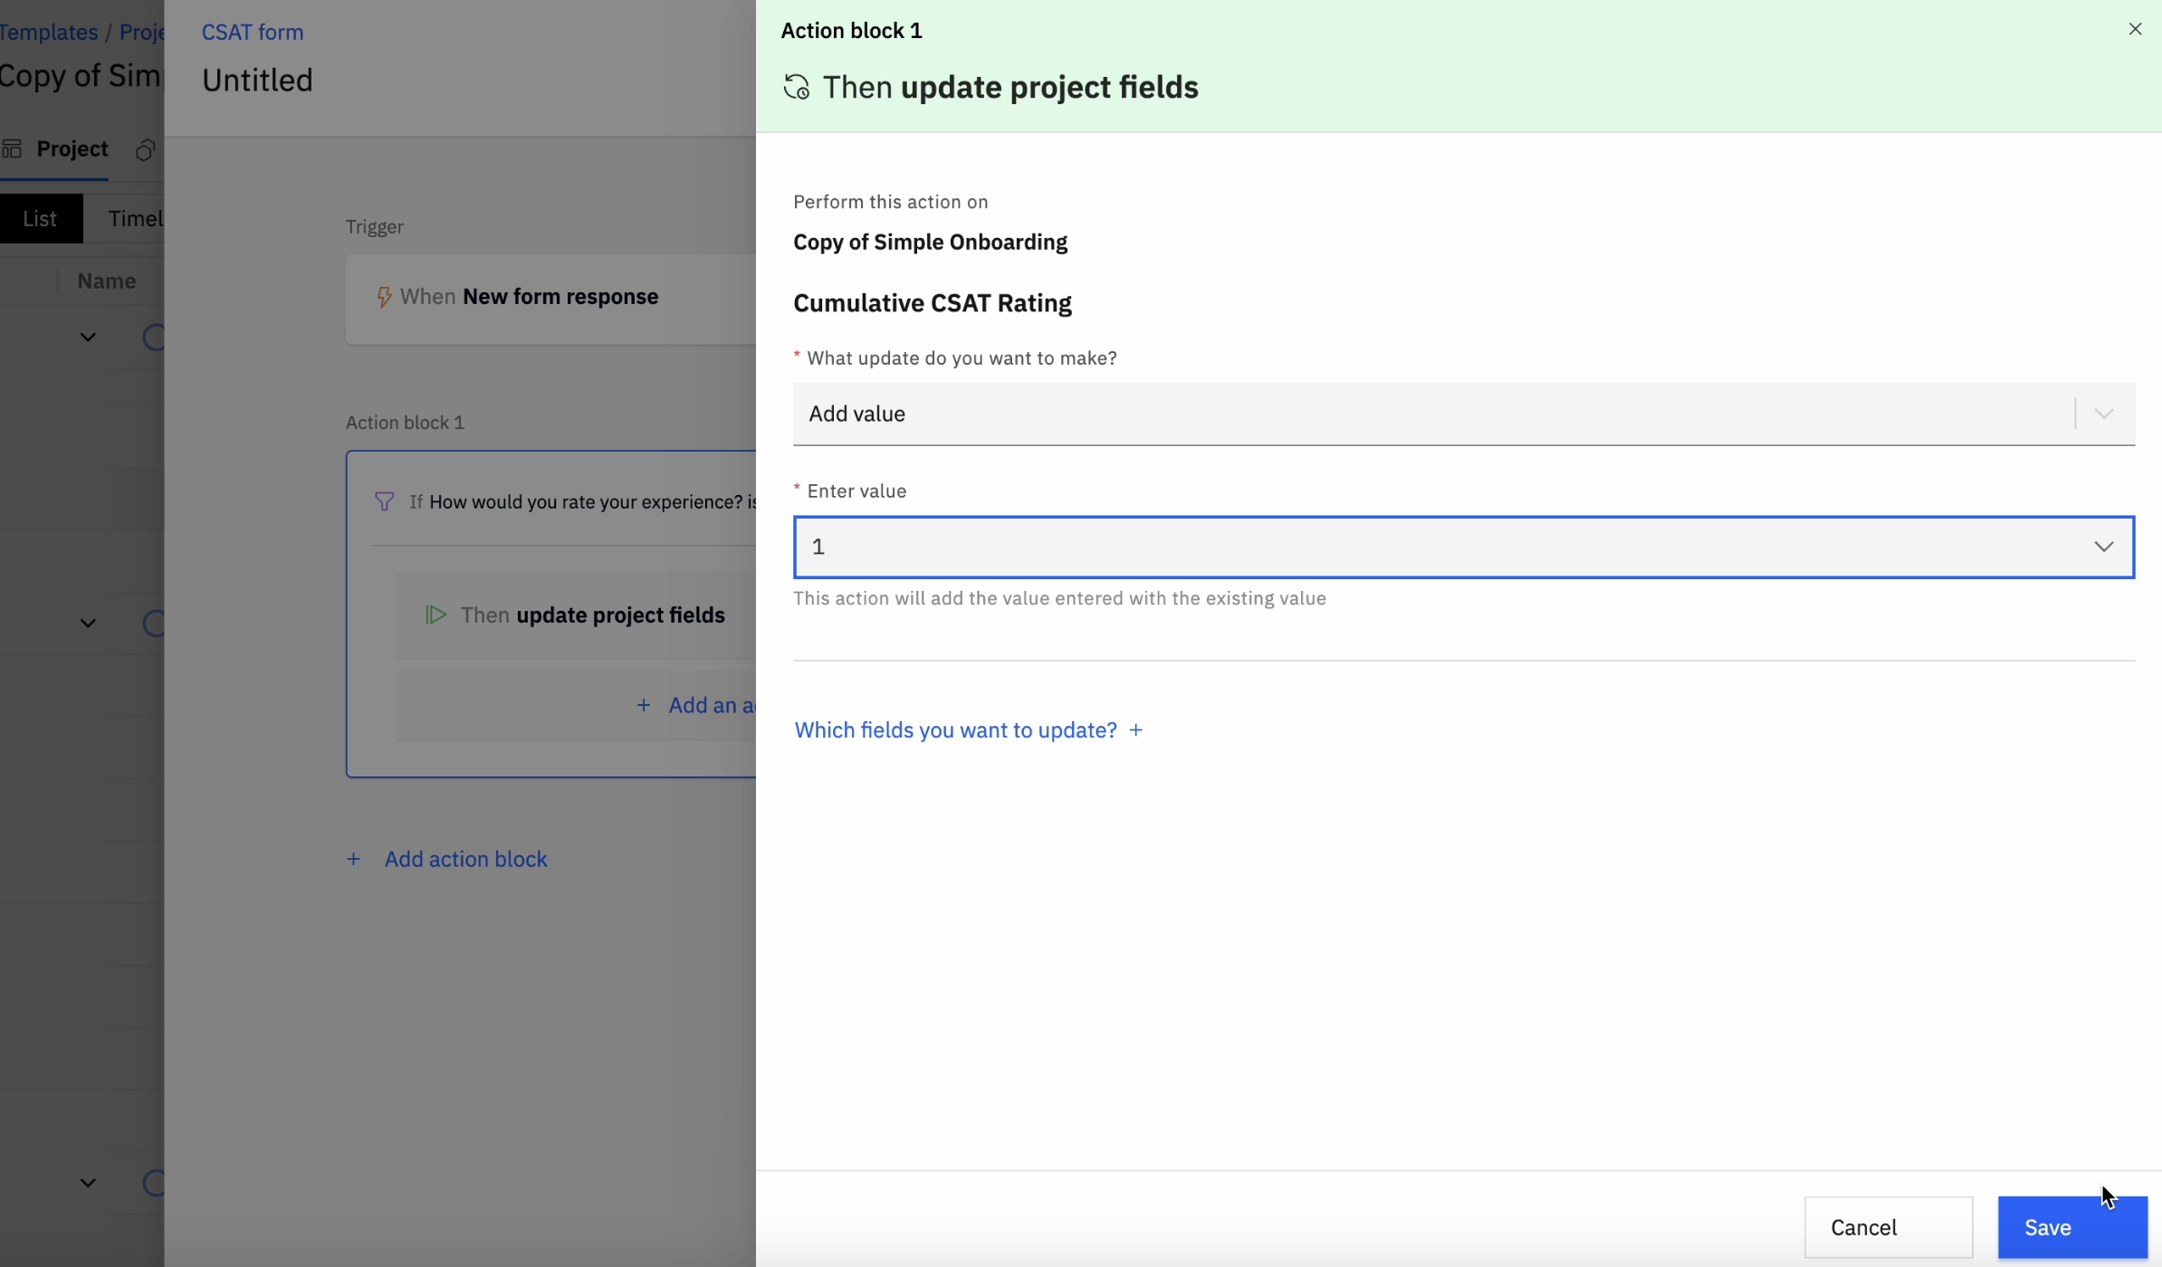Click the plus icon beside Add action block

coord(354,859)
